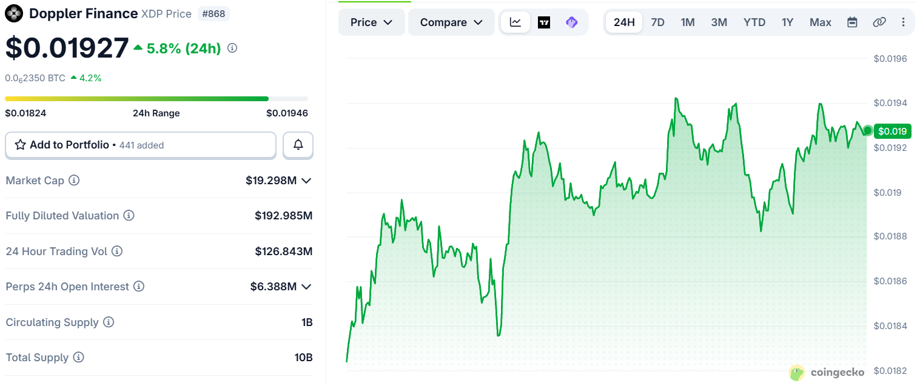Image resolution: width=920 pixels, height=383 pixels.
Task: Select the YTD time range
Action: (x=754, y=22)
